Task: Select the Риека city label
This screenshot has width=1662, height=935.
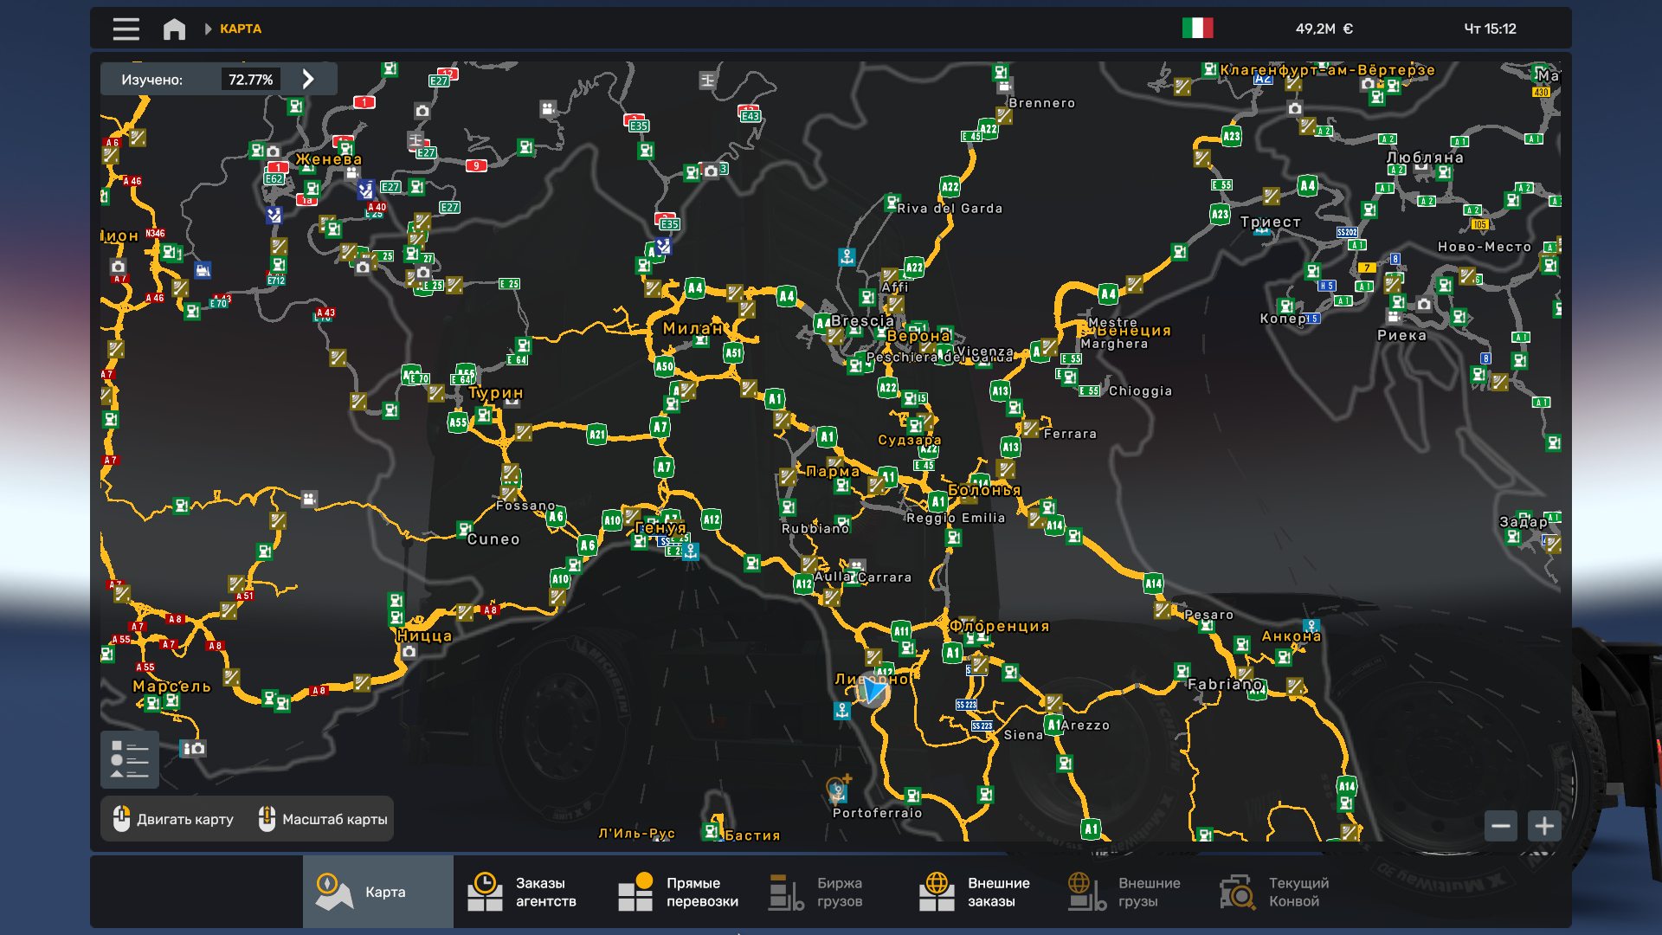Action: (1401, 336)
